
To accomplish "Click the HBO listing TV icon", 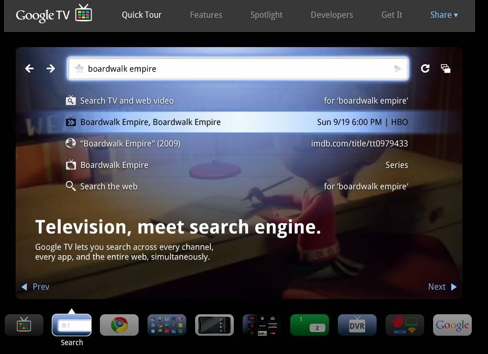I will [71, 122].
